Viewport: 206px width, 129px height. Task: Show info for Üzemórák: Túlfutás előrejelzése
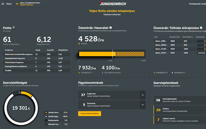[201, 28]
